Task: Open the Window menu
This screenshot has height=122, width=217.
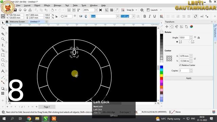Action: tap(94, 5)
